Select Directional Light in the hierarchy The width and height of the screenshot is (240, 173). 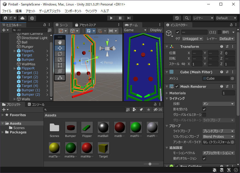pyautogui.click(x=34, y=38)
